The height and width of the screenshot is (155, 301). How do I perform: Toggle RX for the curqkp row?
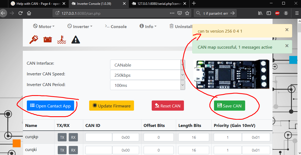pyautogui.click(x=73, y=137)
